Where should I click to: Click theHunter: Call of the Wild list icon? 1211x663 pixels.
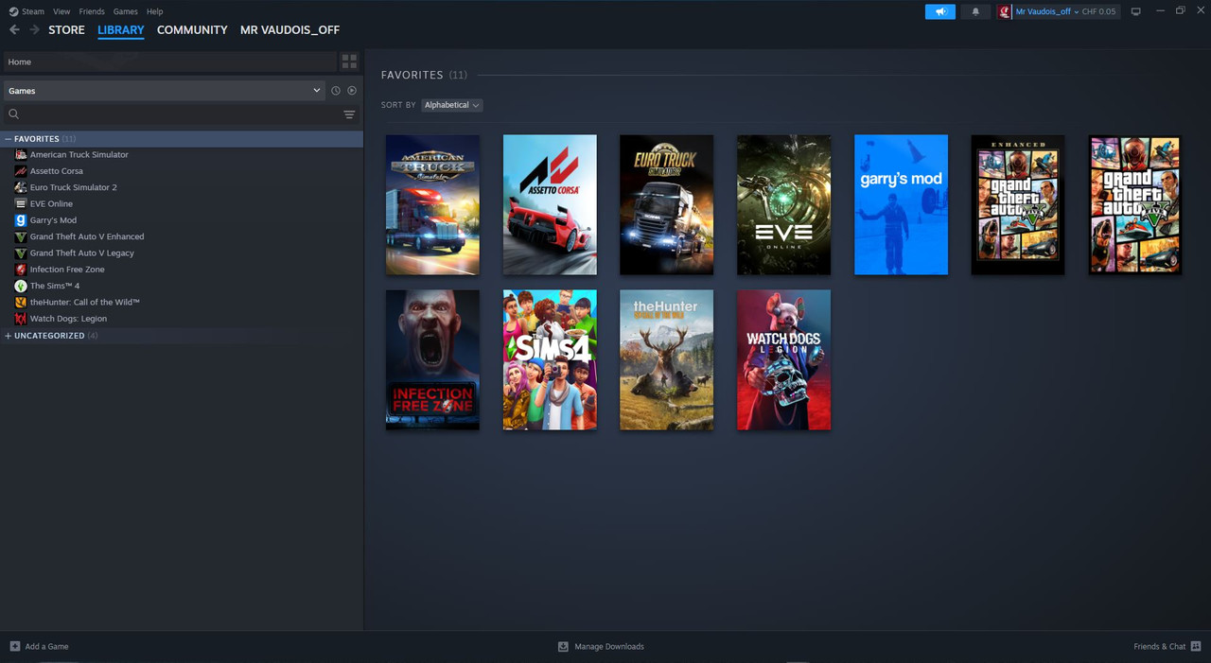[21, 302]
